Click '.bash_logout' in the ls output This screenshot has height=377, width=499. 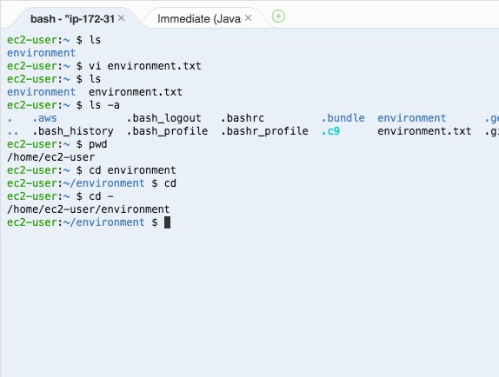164,118
